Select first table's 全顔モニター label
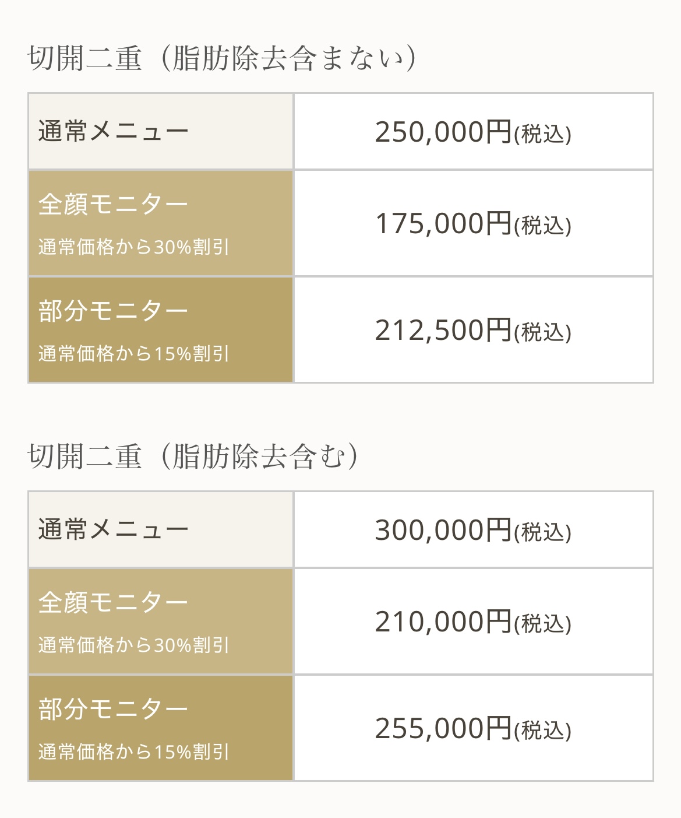 114,204
